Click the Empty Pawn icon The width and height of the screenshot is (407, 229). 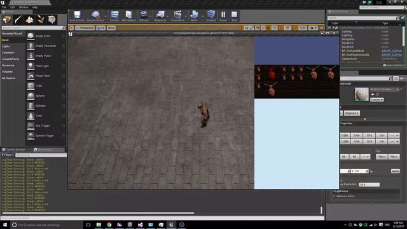pyautogui.click(x=31, y=56)
